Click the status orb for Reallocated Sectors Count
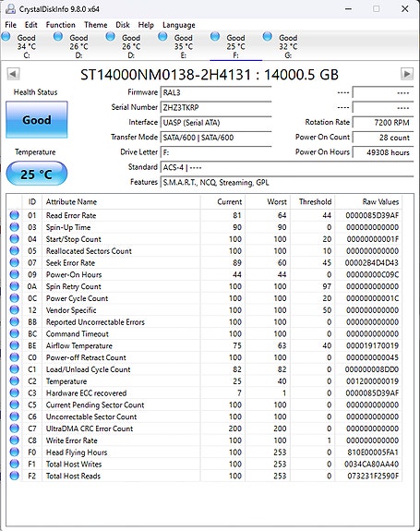 [x=15, y=250]
